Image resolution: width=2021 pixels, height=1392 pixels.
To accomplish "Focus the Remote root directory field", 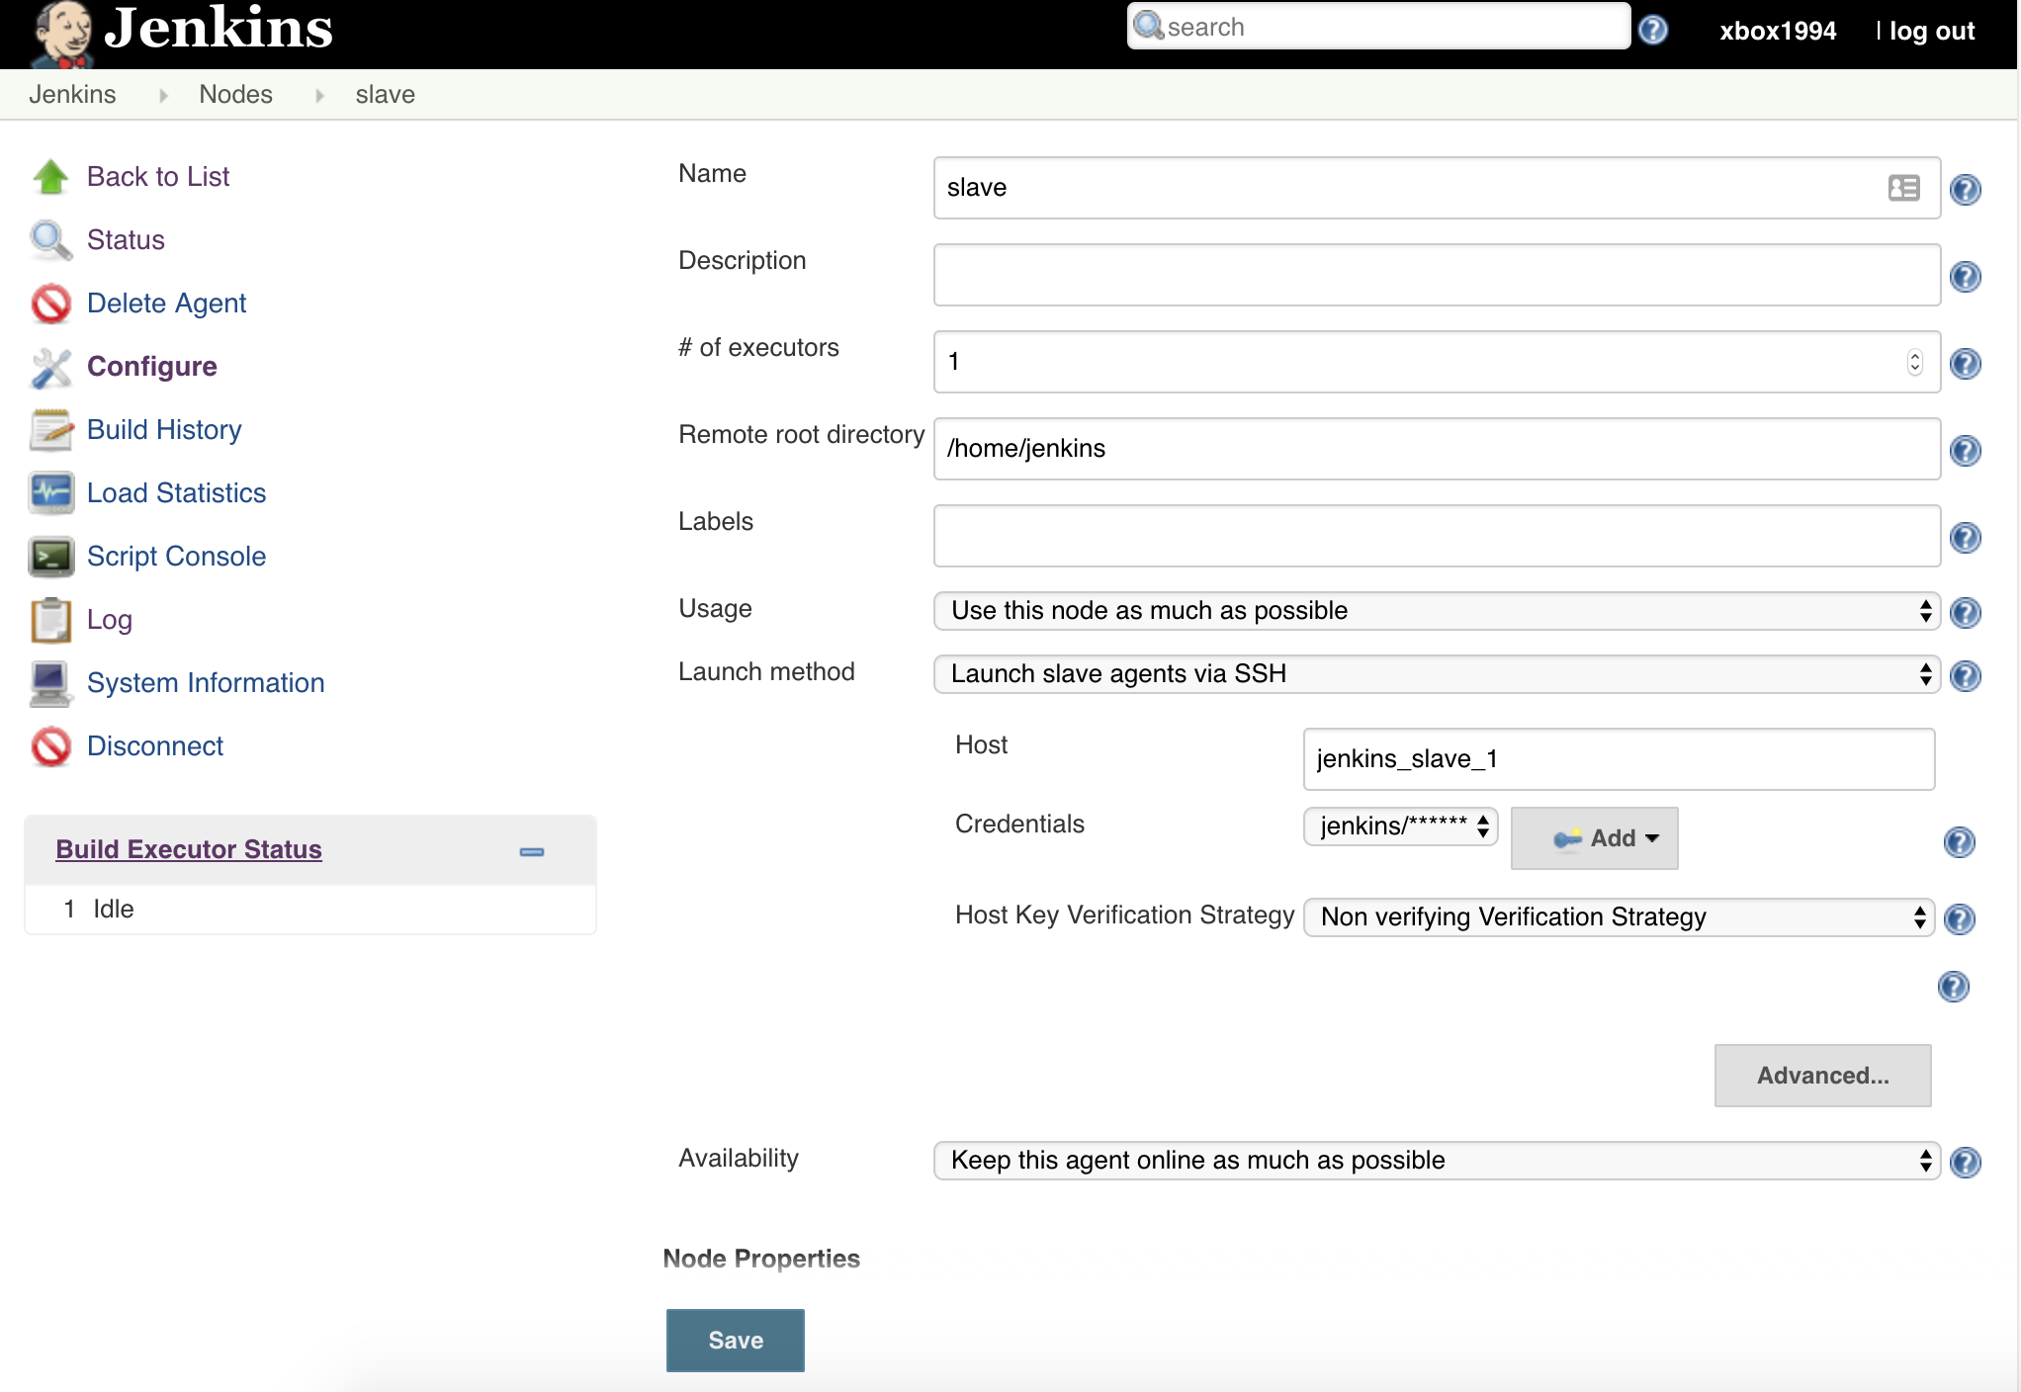I will [1437, 449].
